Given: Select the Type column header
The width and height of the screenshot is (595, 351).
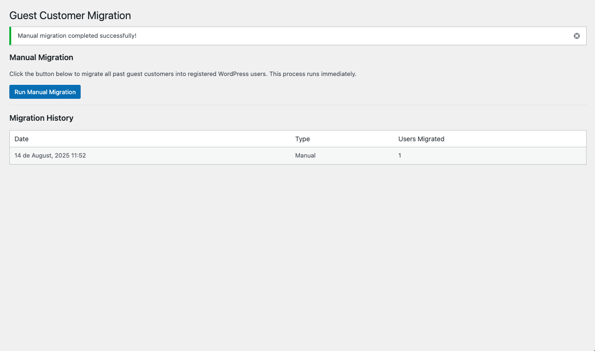Looking at the screenshot, I should tap(303, 139).
